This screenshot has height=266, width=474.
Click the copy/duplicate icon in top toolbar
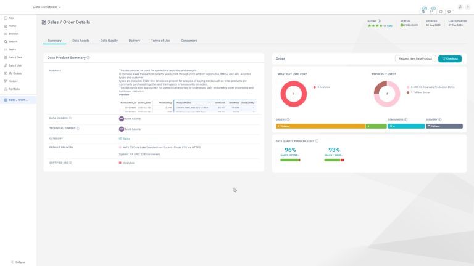click(x=441, y=12)
